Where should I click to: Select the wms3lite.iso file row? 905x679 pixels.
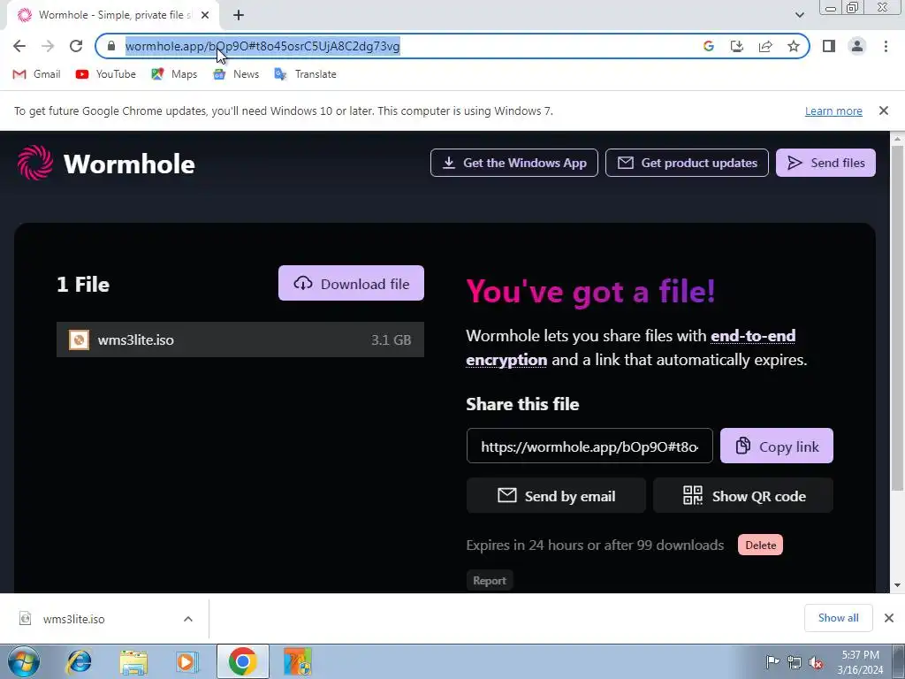click(x=240, y=339)
